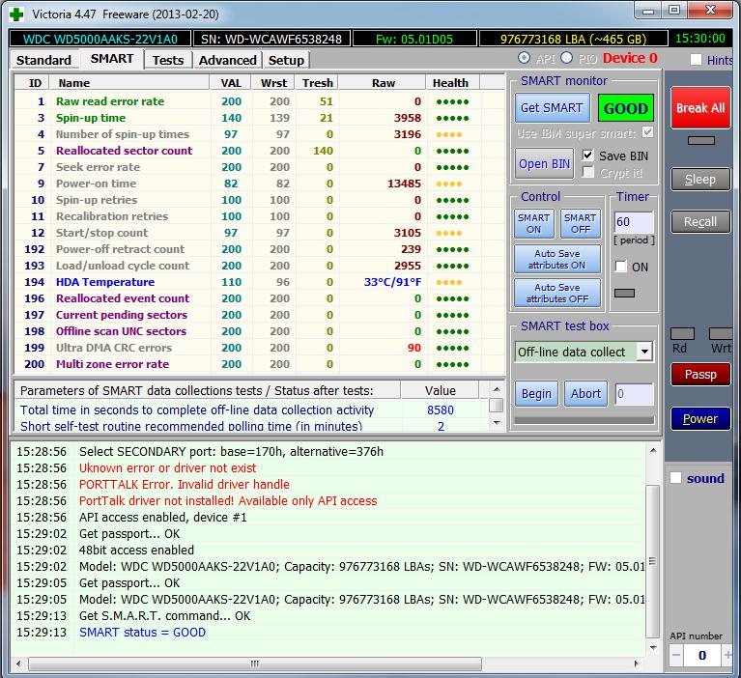Toggle the Save BIN checkbox
Image resolution: width=741 pixels, height=678 pixels.
[587, 155]
